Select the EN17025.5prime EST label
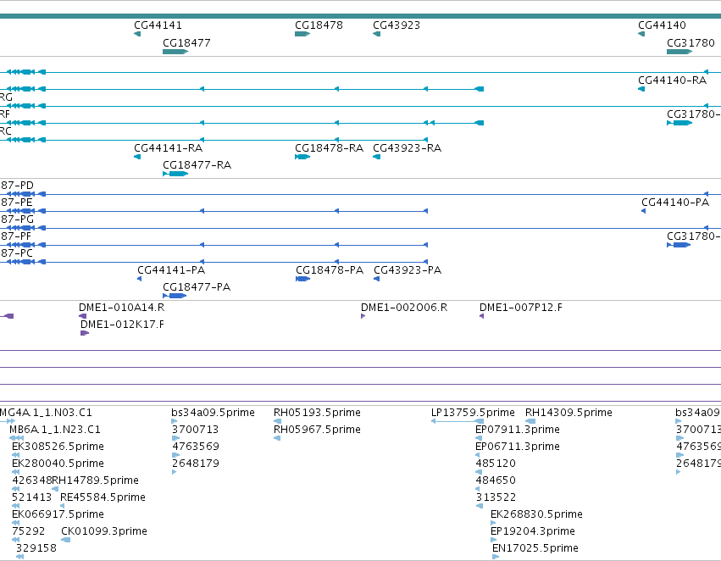Screen dimensions: 721x561 [535, 548]
